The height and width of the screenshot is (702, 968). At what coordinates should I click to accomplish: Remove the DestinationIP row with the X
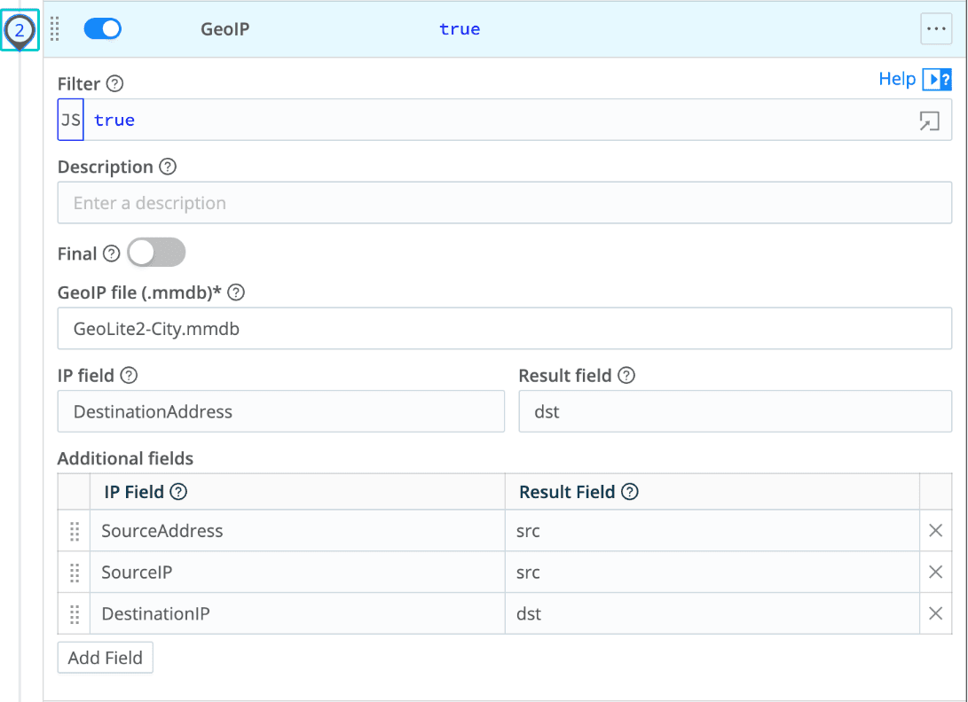[x=935, y=612]
